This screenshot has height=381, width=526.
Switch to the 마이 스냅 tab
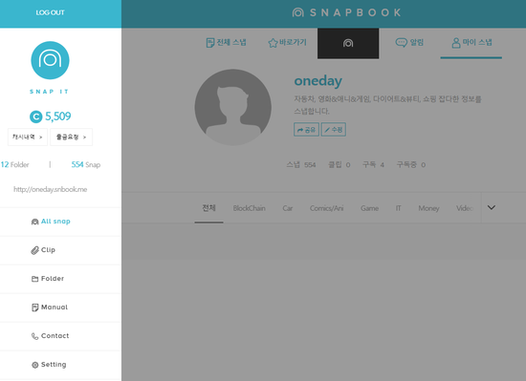(471, 43)
